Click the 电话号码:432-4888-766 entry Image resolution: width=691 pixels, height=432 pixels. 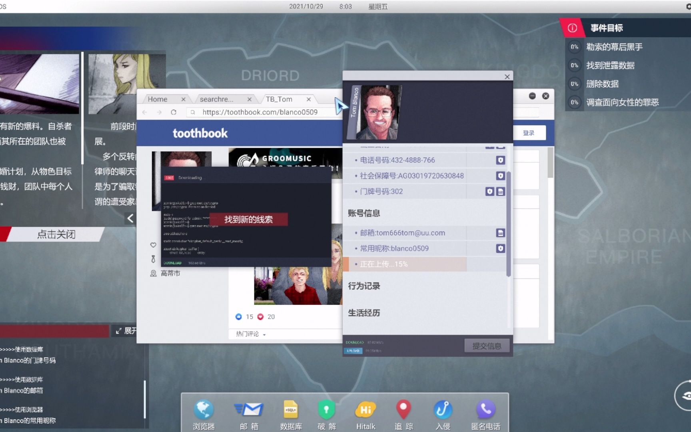397,160
